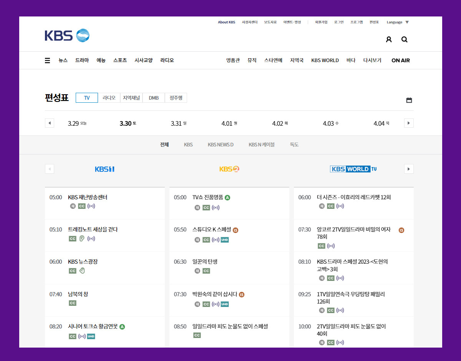461x361 pixels.
Task: Click the KBS logo
Action: pyautogui.click(x=66, y=35)
